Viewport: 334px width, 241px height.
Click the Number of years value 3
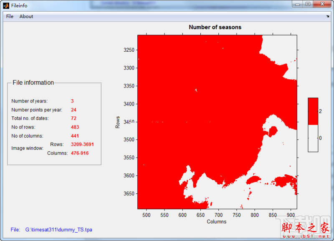click(x=72, y=101)
